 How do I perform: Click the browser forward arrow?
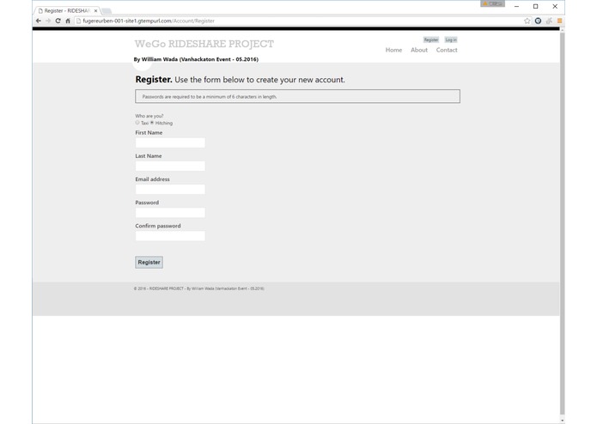48,21
